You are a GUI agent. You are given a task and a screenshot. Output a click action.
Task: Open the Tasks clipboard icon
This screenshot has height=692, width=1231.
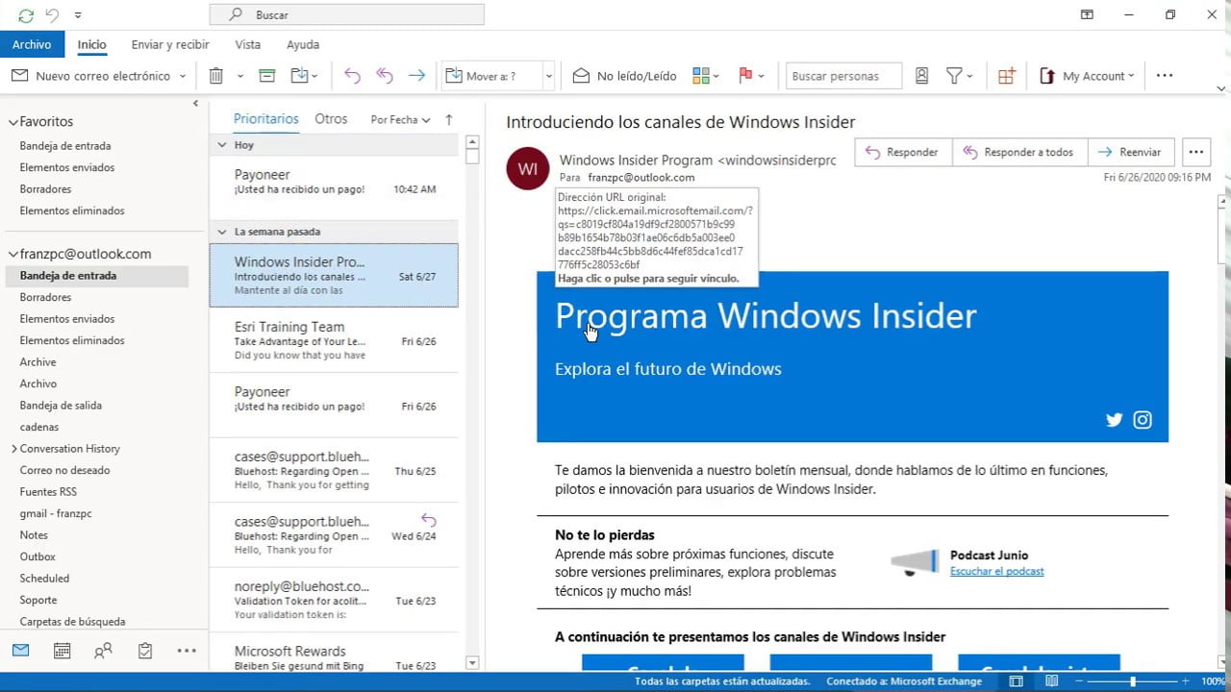pyautogui.click(x=145, y=651)
